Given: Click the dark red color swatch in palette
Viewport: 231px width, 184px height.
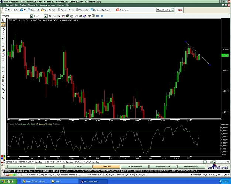Looking at the screenshot, I should [x=2, y=162].
